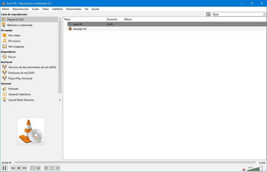Select Discos disc icon
Image resolution: width=267 pixels, height=172 pixels.
(x=5, y=57)
